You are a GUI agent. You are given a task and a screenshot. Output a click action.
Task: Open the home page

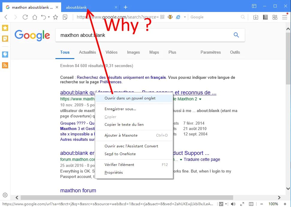35,17
